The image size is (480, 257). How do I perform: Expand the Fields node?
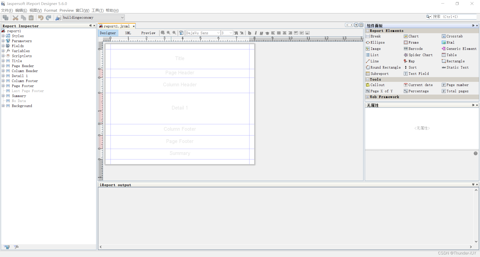coord(3,46)
